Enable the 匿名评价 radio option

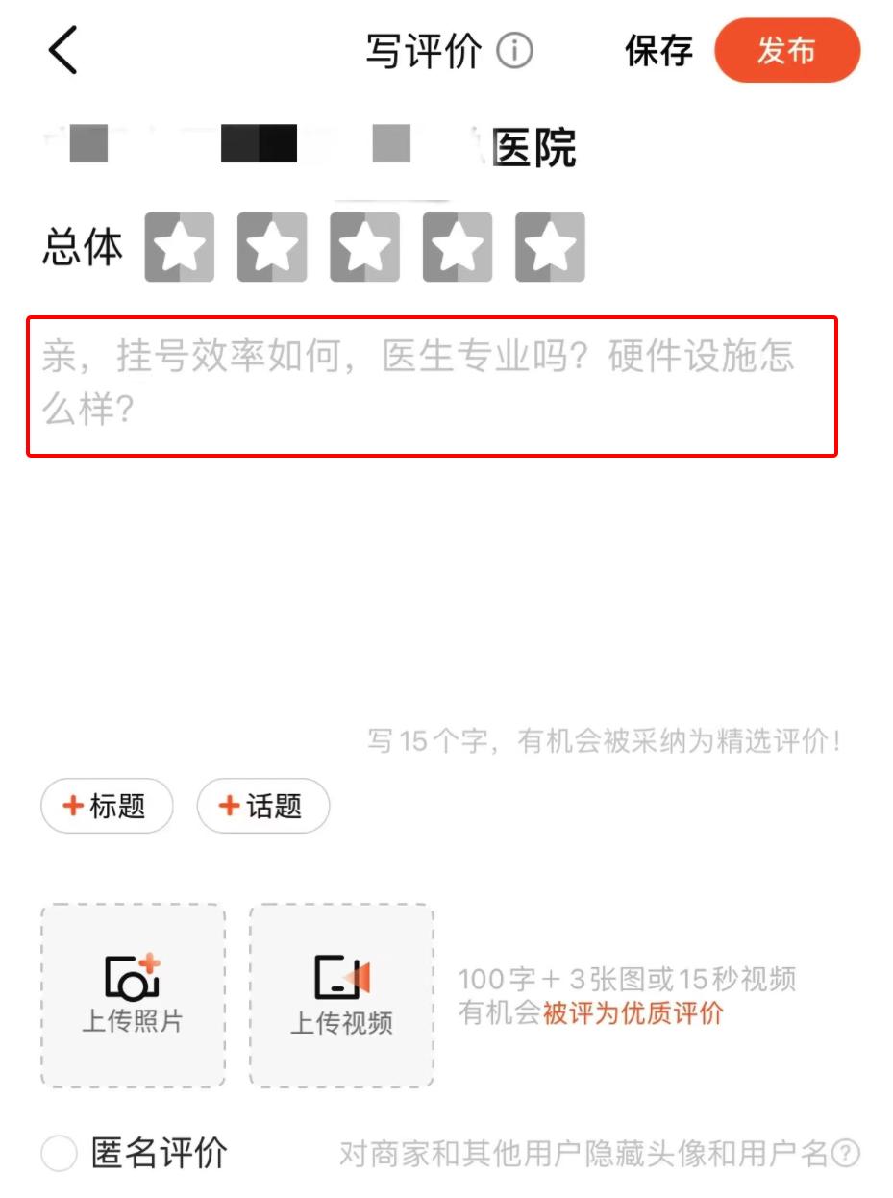point(59,1153)
